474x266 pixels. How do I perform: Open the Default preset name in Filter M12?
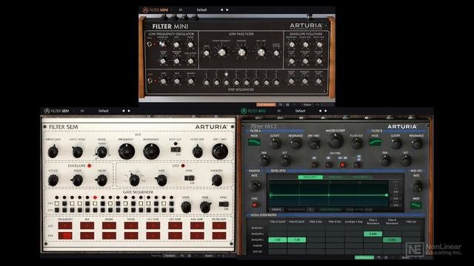[300, 111]
